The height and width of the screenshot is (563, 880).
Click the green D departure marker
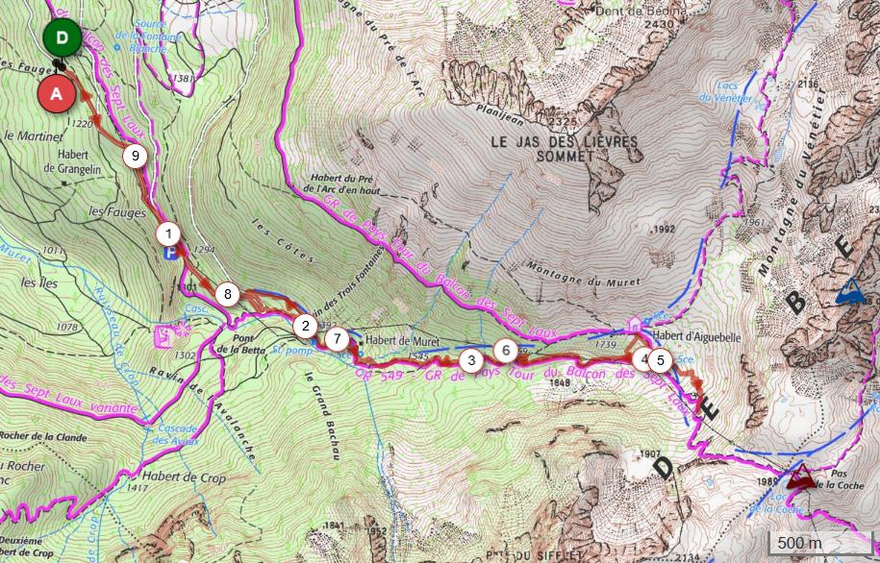coord(62,38)
